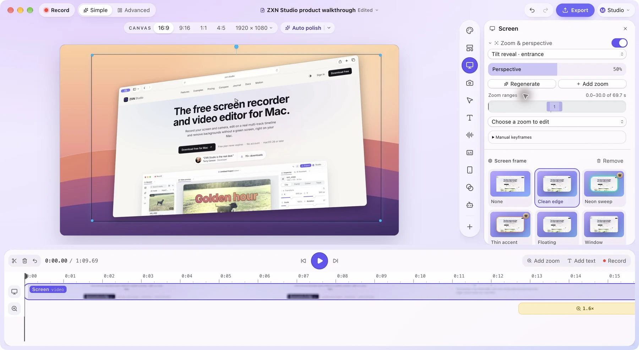Switch to Advanced mode
This screenshot has height=350, width=639.
coord(133,10)
